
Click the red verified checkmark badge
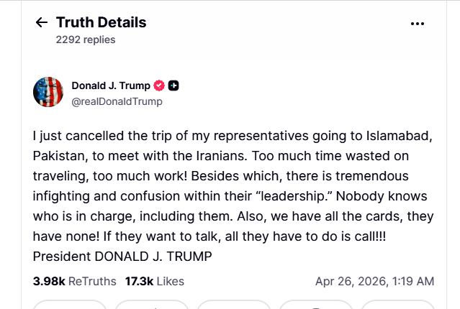click(159, 86)
